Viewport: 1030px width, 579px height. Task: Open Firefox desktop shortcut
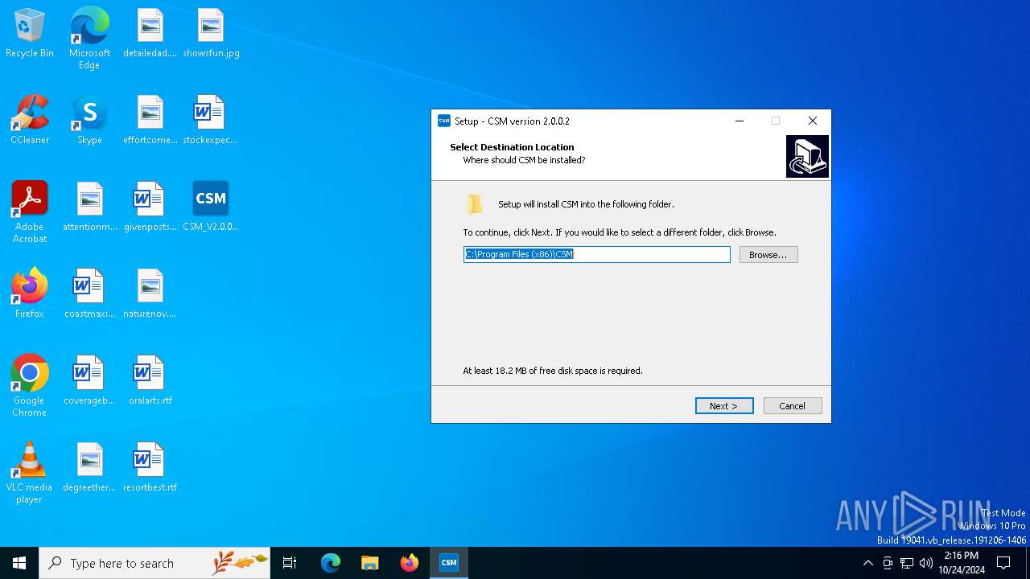pyautogui.click(x=30, y=294)
